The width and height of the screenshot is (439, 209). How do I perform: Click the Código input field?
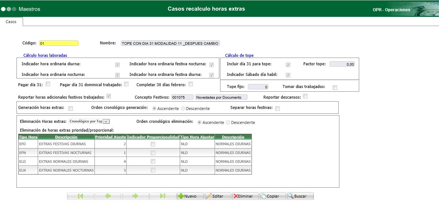click(x=59, y=43)
